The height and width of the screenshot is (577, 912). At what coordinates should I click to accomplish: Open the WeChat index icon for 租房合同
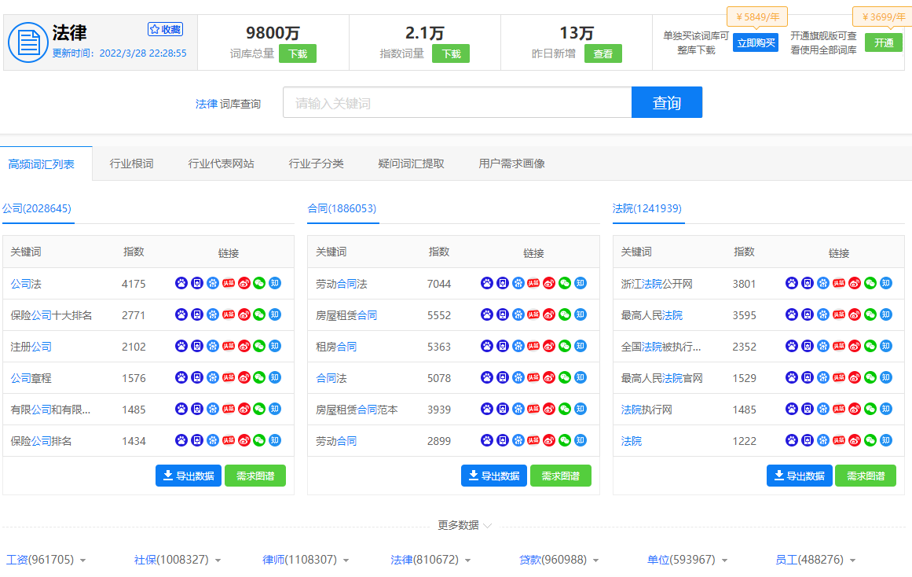click(x=563, y=346)
